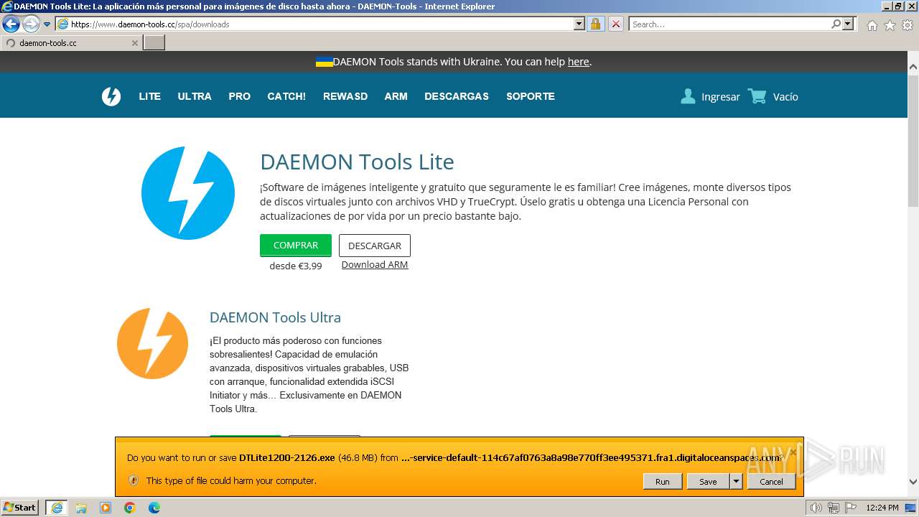Click Run in the download bar

pyautogui.click(x=662, y=481)
